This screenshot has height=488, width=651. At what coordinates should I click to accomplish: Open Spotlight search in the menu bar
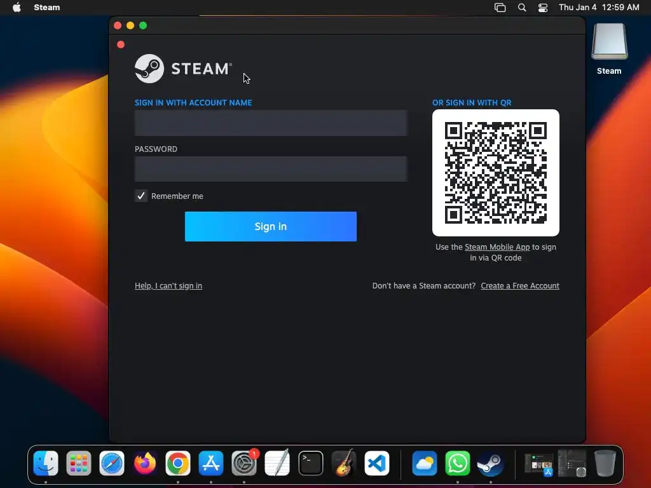(x=522, y=8)
